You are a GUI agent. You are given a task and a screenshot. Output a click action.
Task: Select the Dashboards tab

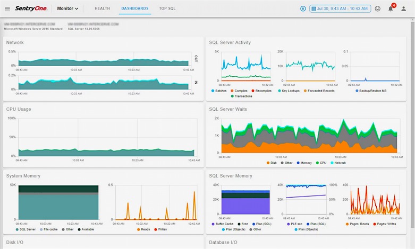click(135, 8)
